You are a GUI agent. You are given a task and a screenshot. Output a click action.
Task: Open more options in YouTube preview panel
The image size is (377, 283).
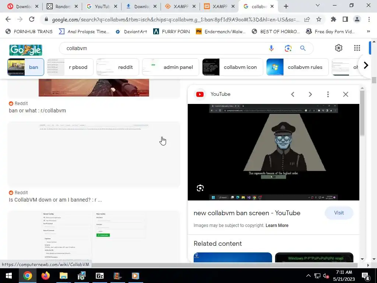(x=328, y=94)
